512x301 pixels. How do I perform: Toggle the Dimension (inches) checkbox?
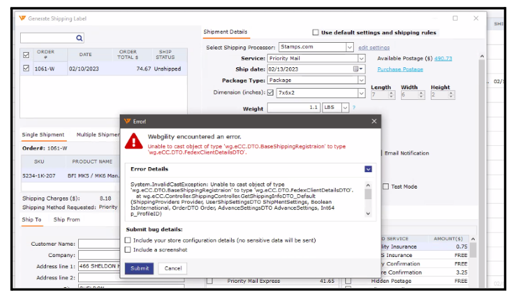point(270,92)
